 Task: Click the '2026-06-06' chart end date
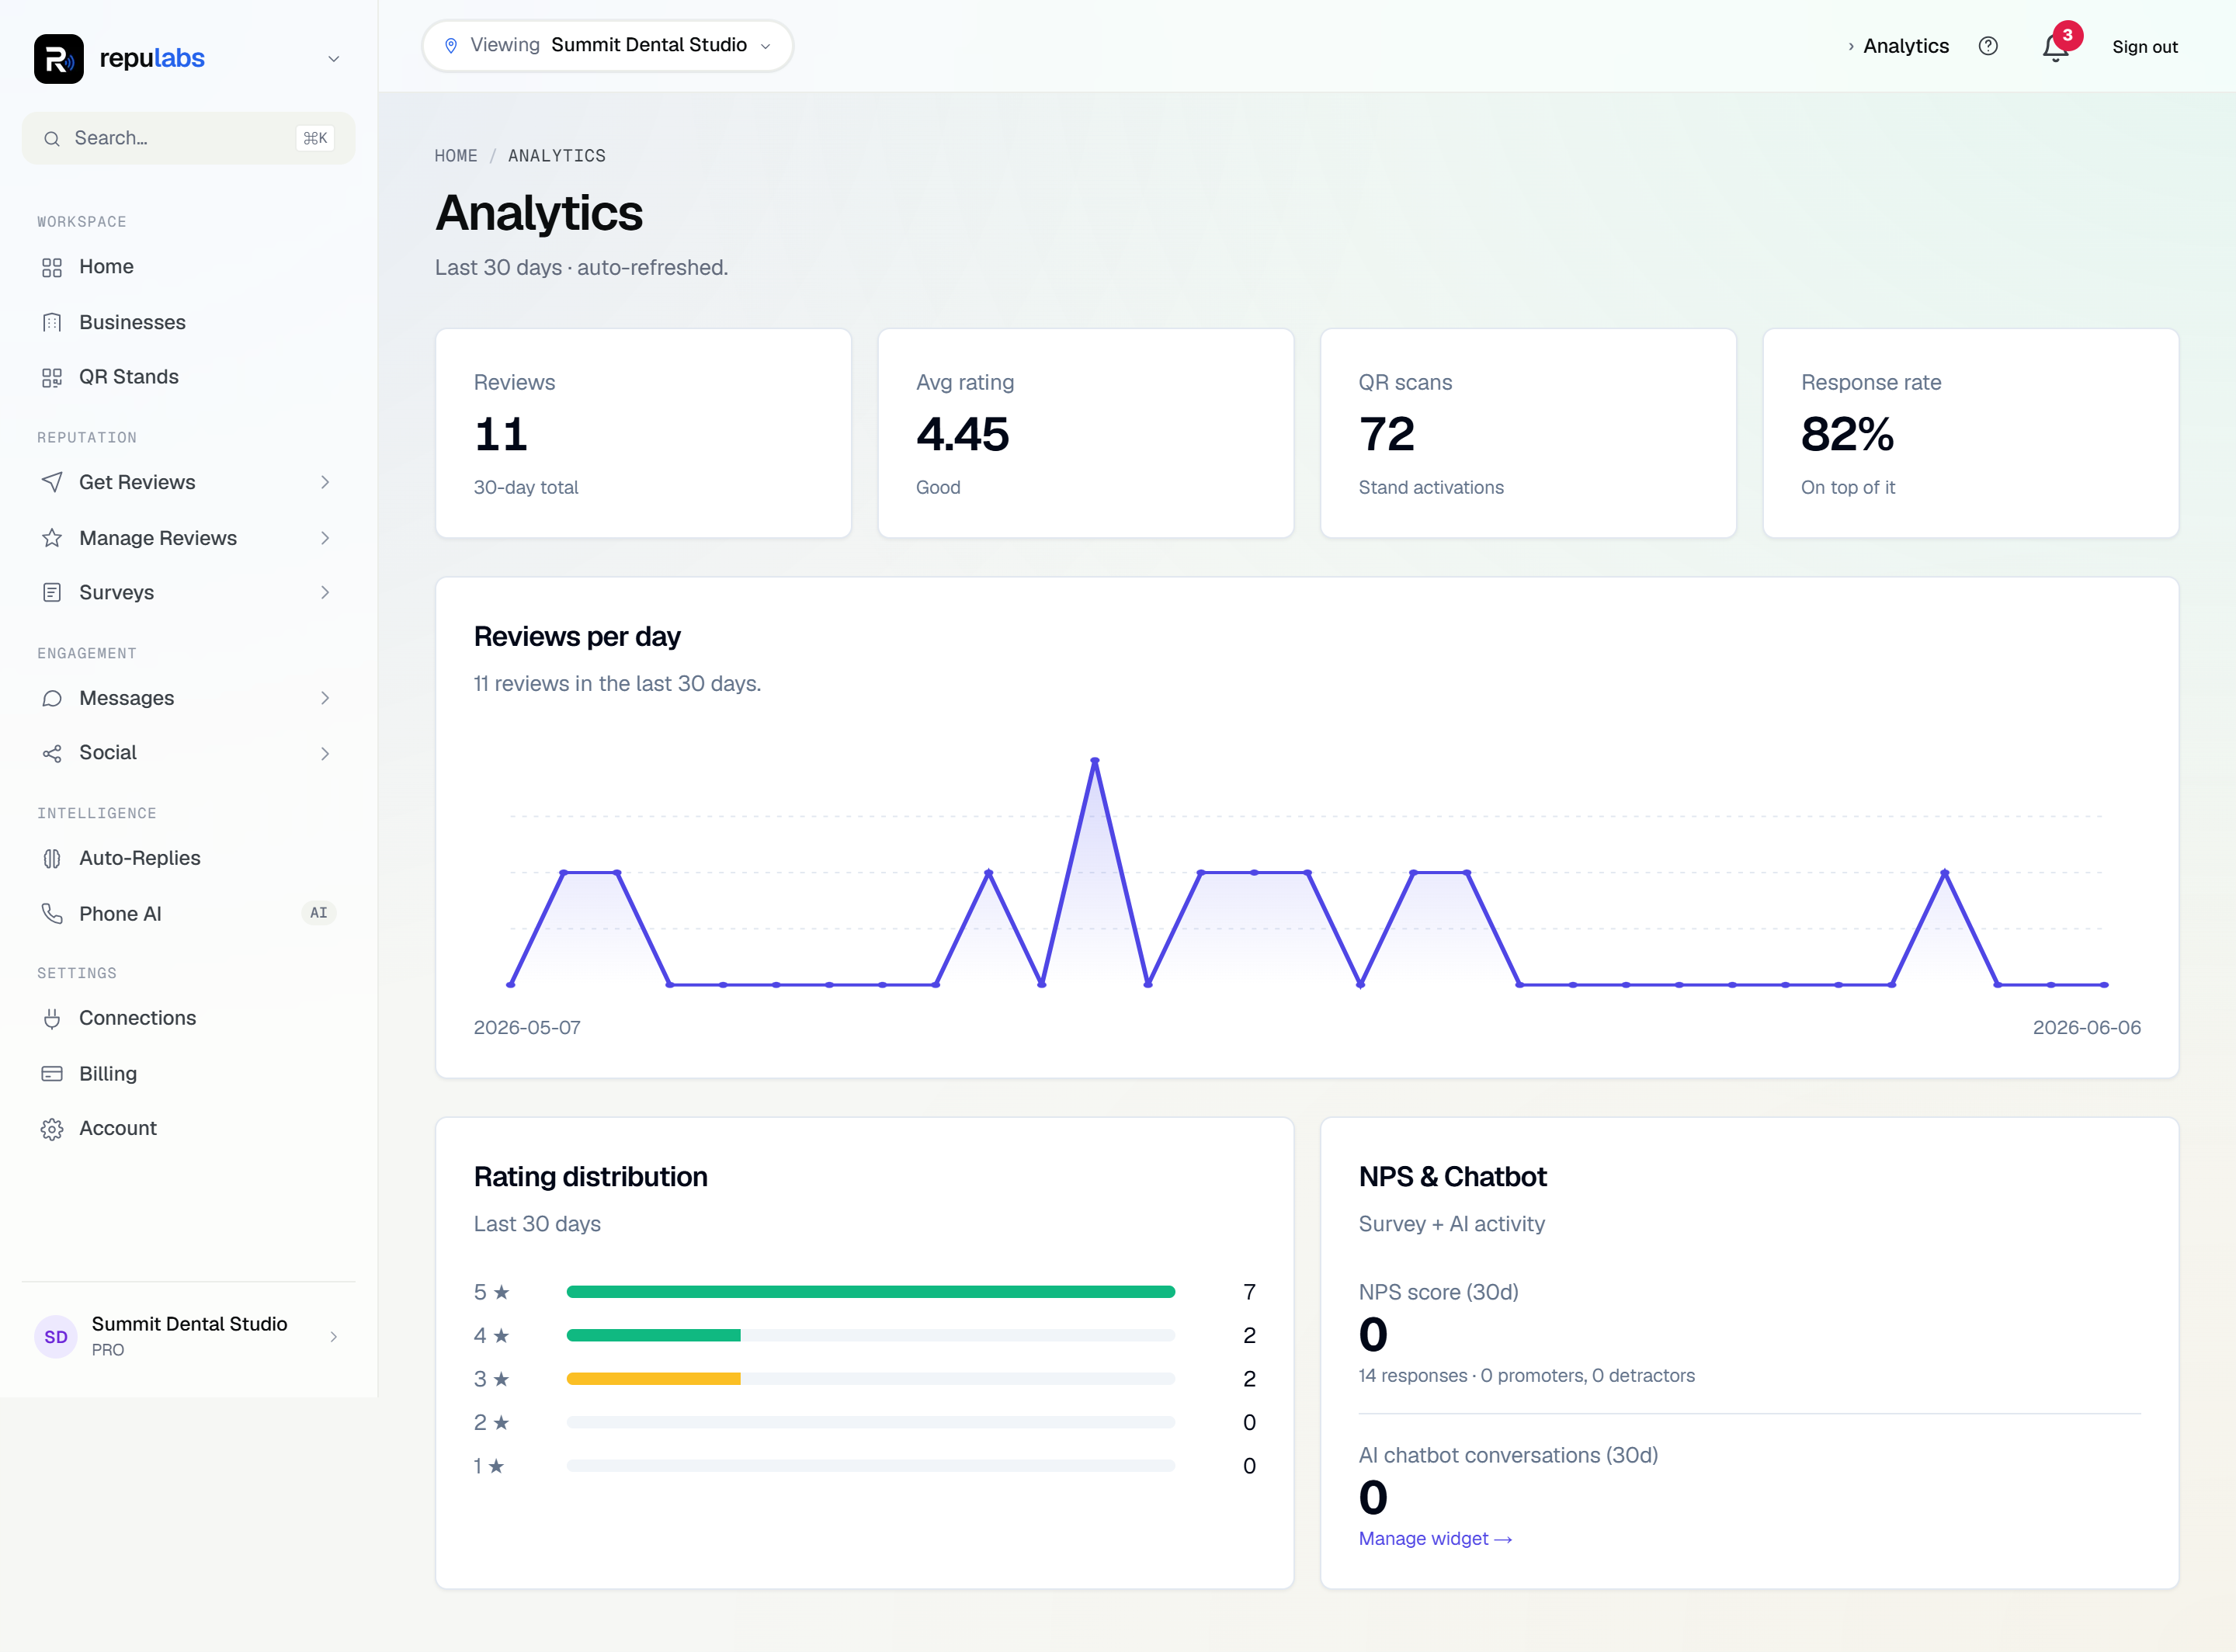tap(2086, 1028)
